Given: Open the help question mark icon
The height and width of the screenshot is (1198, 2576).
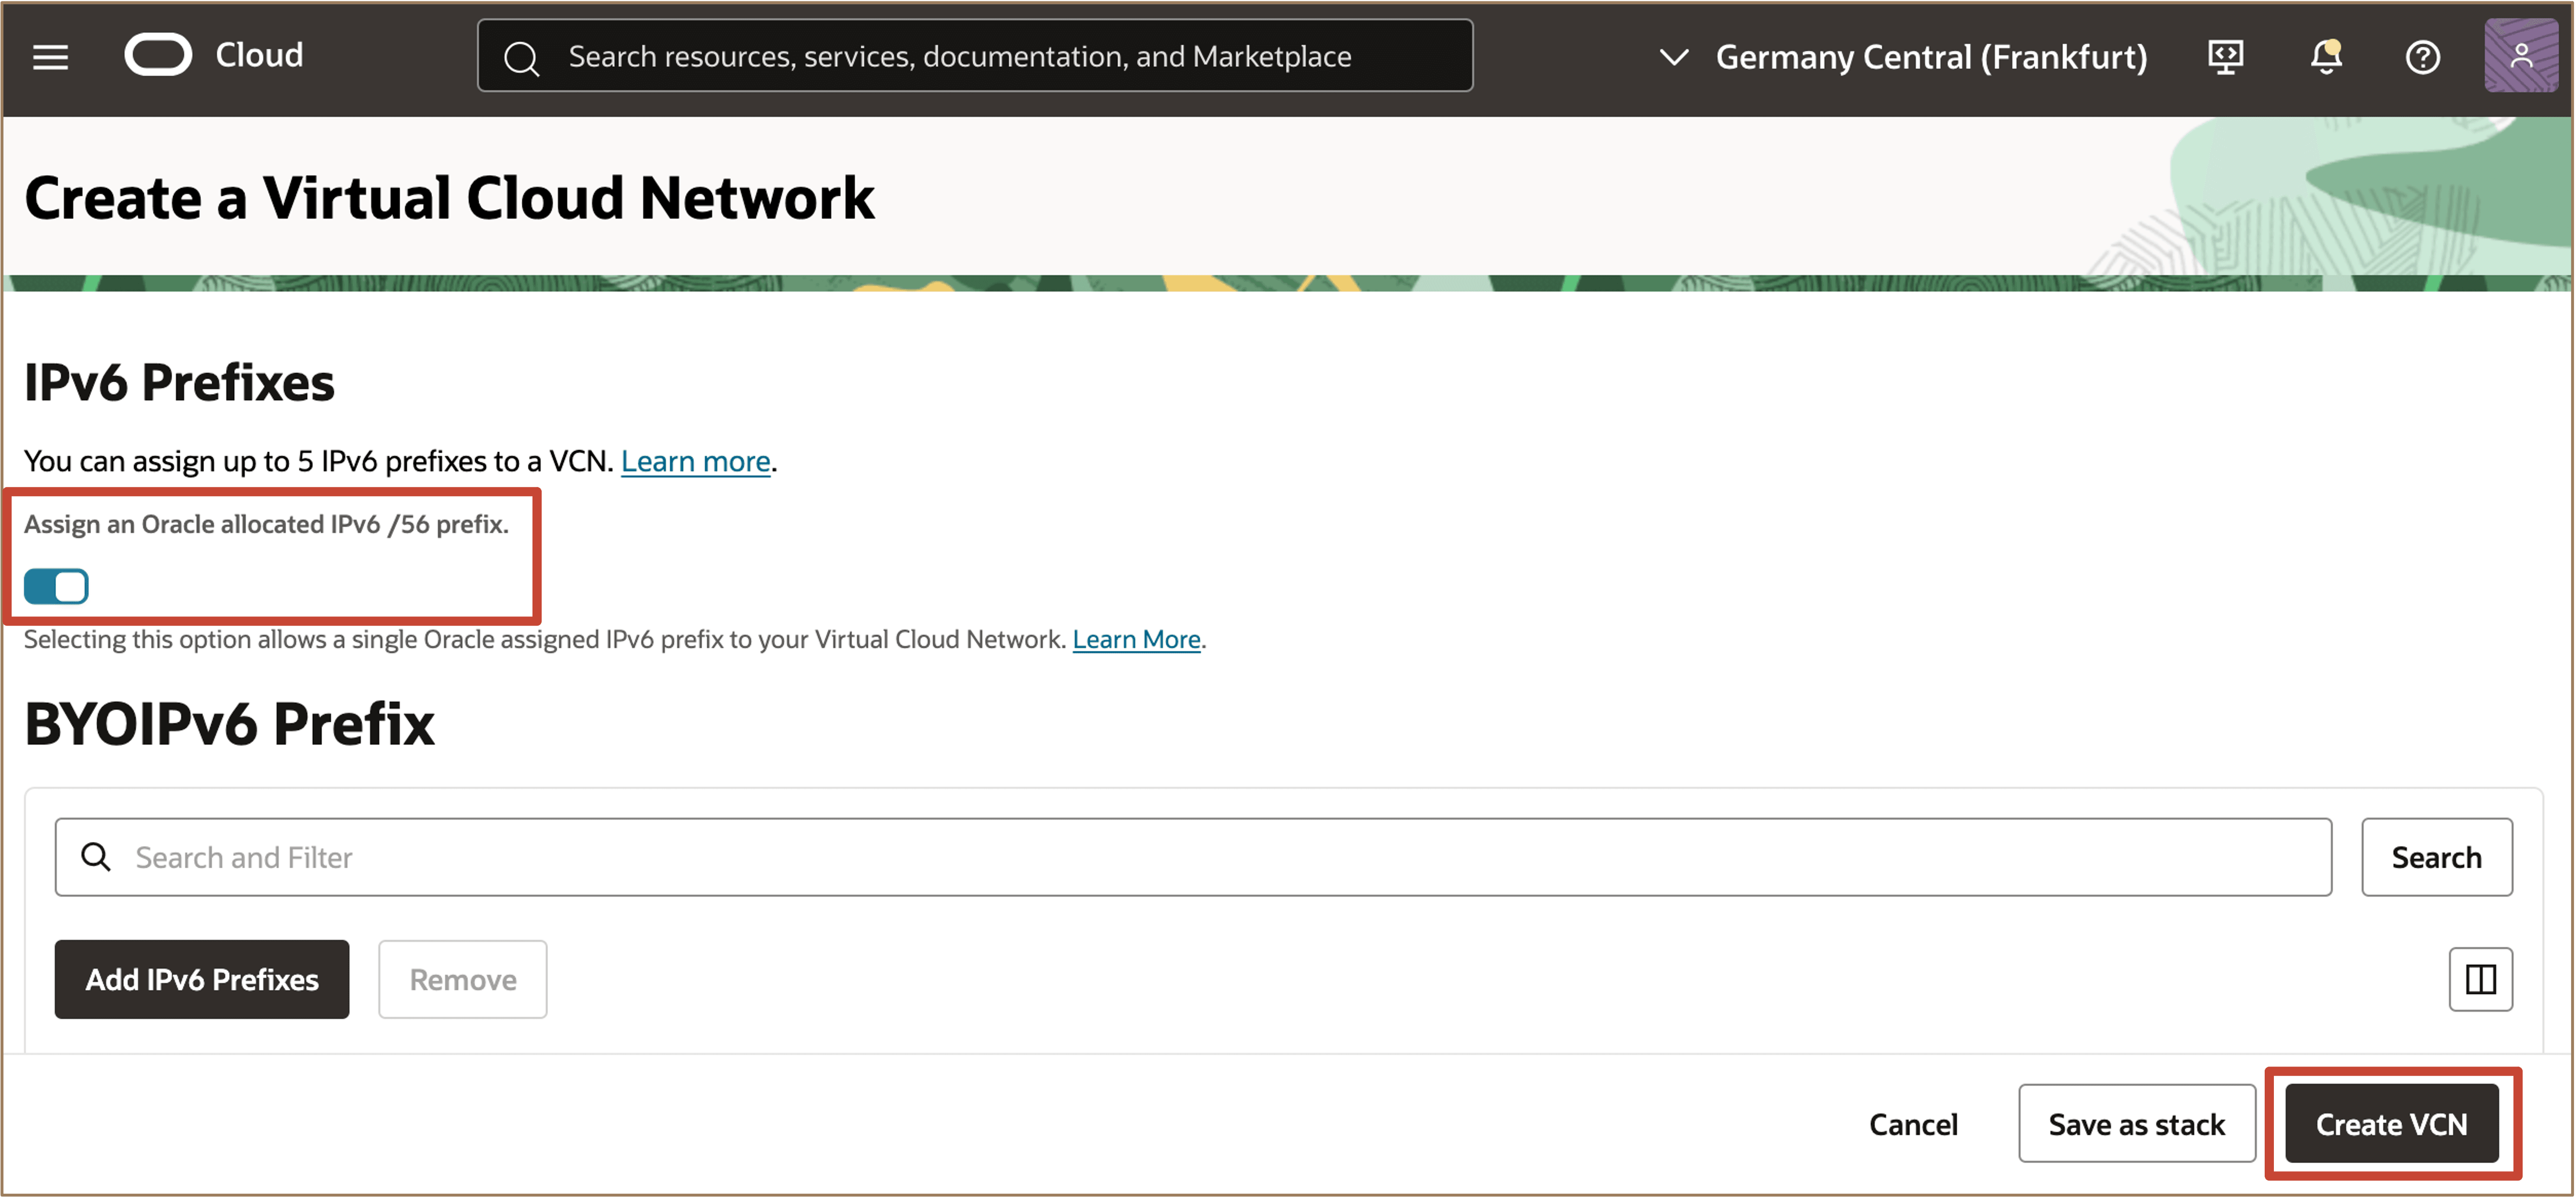Looking at the screenshot, I should 2422,57.
